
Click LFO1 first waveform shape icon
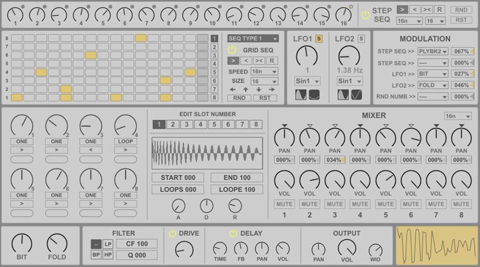tap(301, 95)
